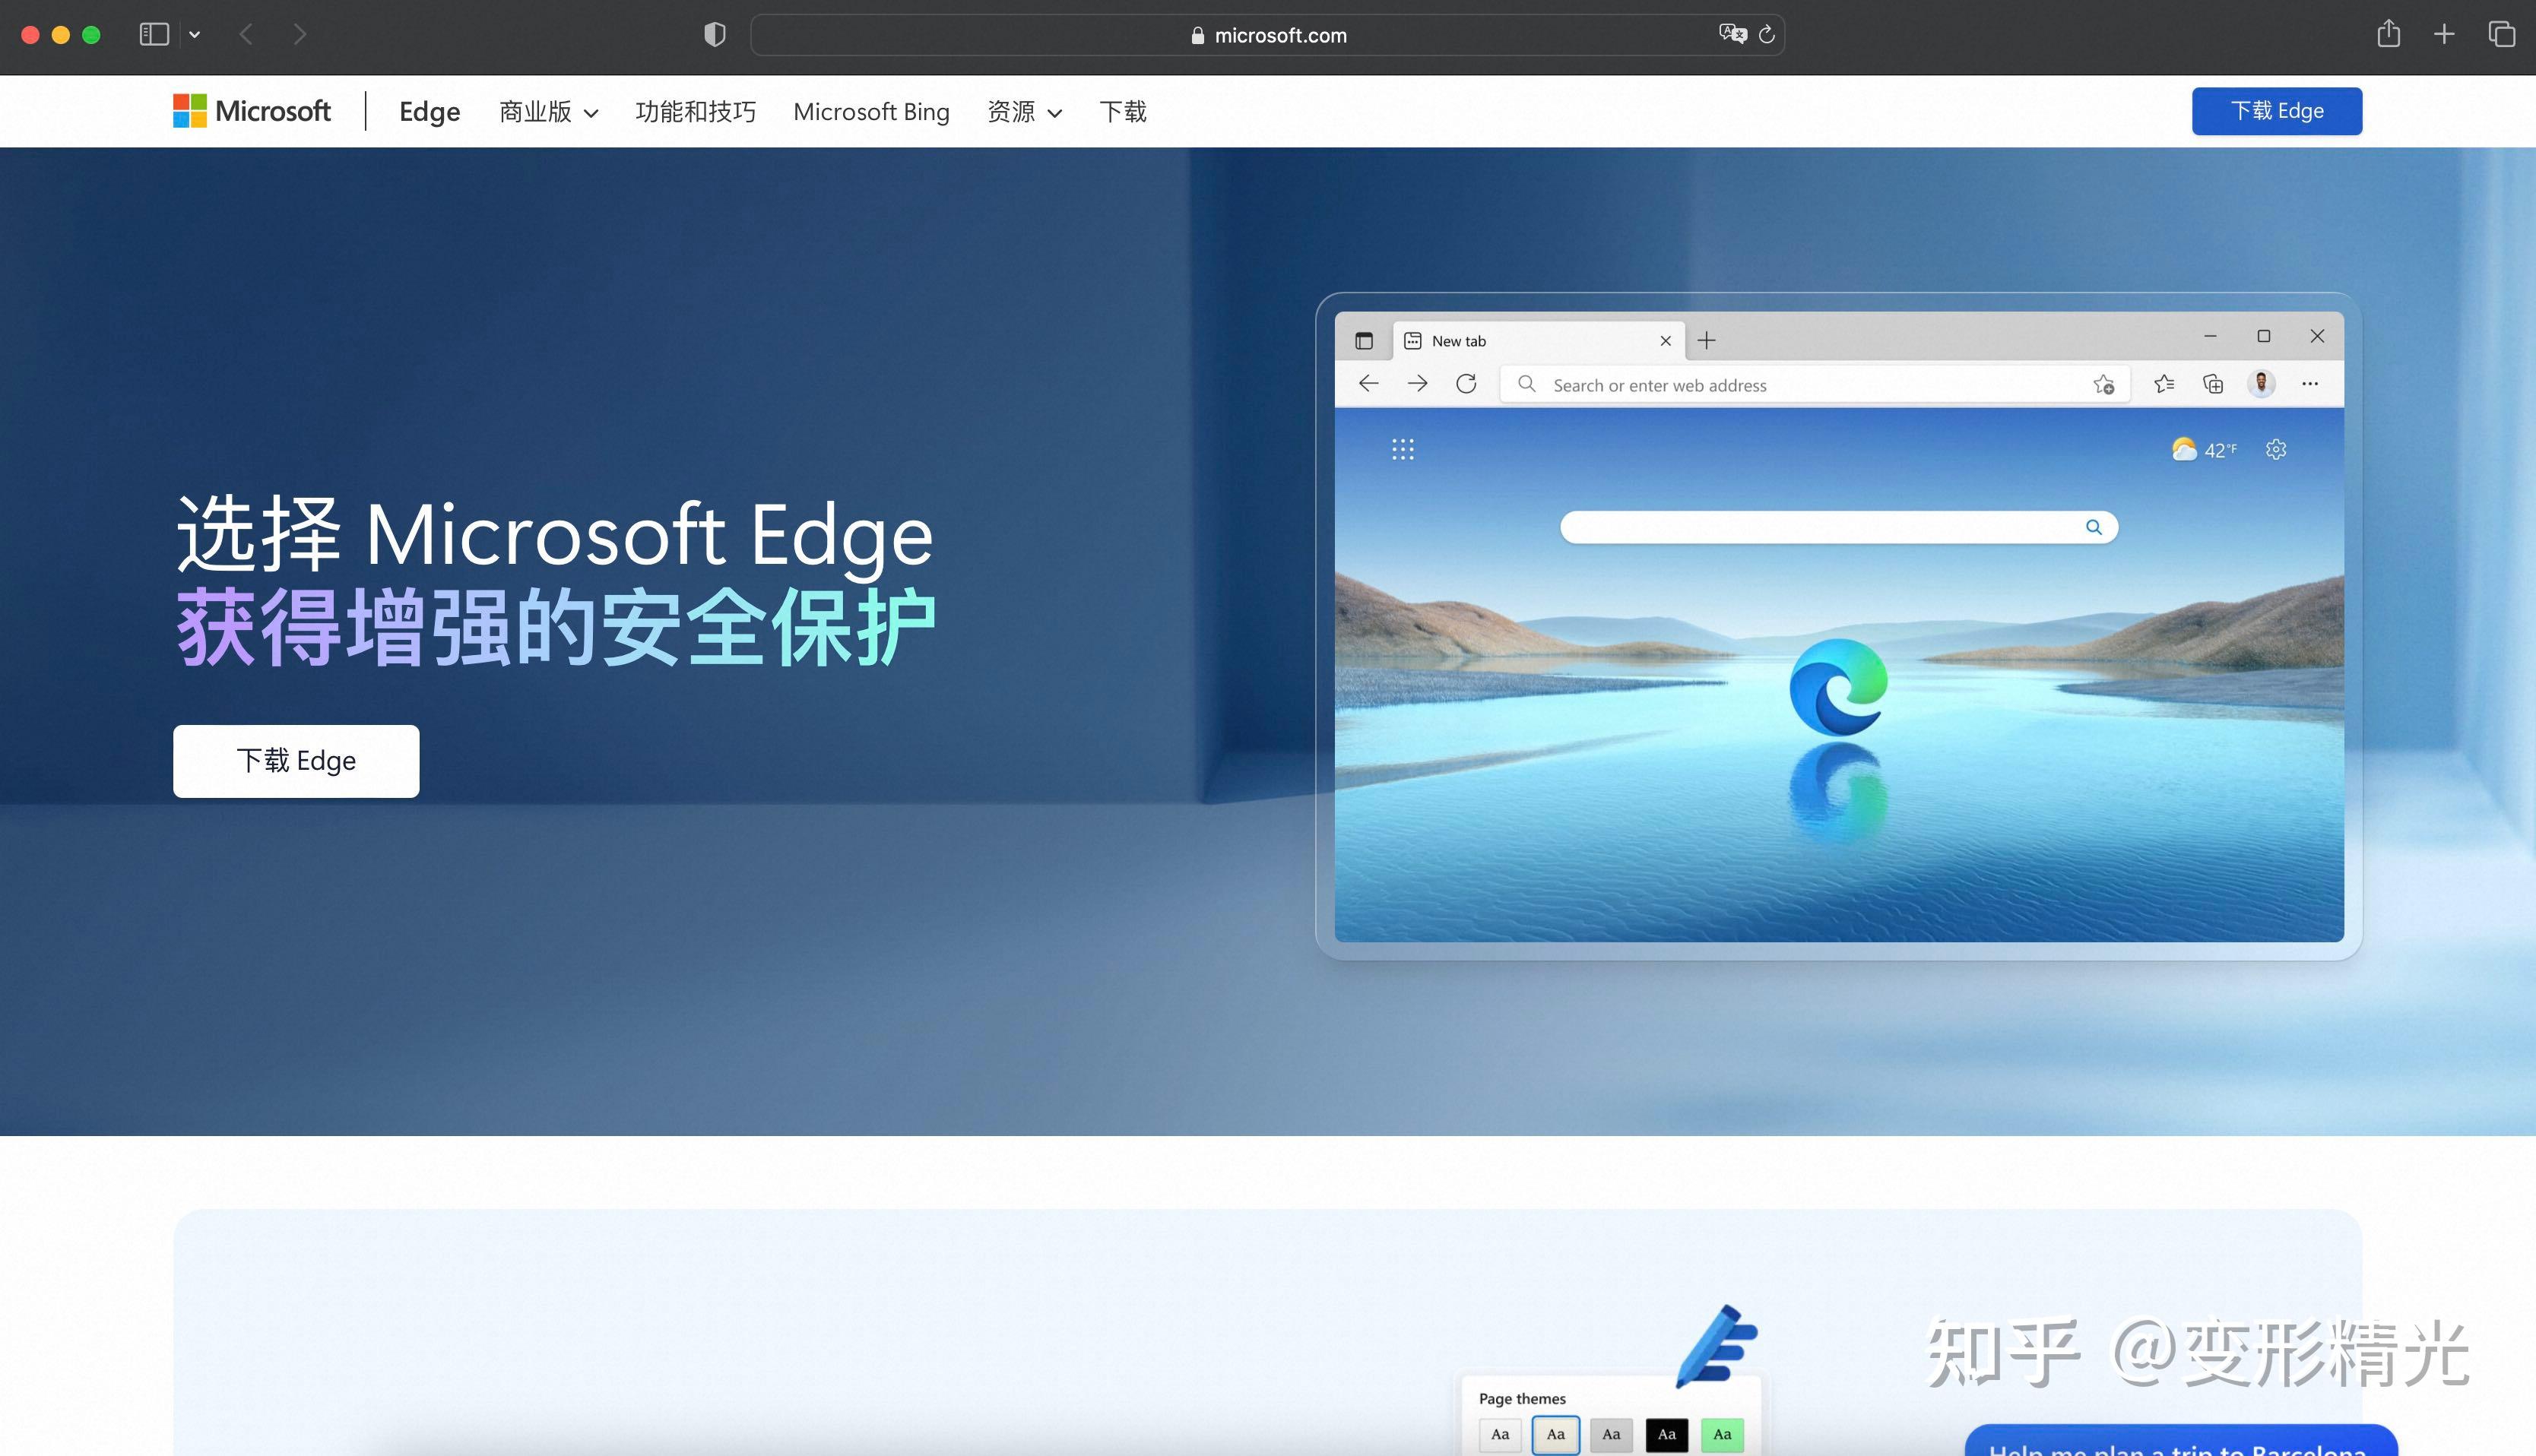This screenshot has height=1456, width=2536.
Task: Open the app launcher dots grid
Action: 1403,449
